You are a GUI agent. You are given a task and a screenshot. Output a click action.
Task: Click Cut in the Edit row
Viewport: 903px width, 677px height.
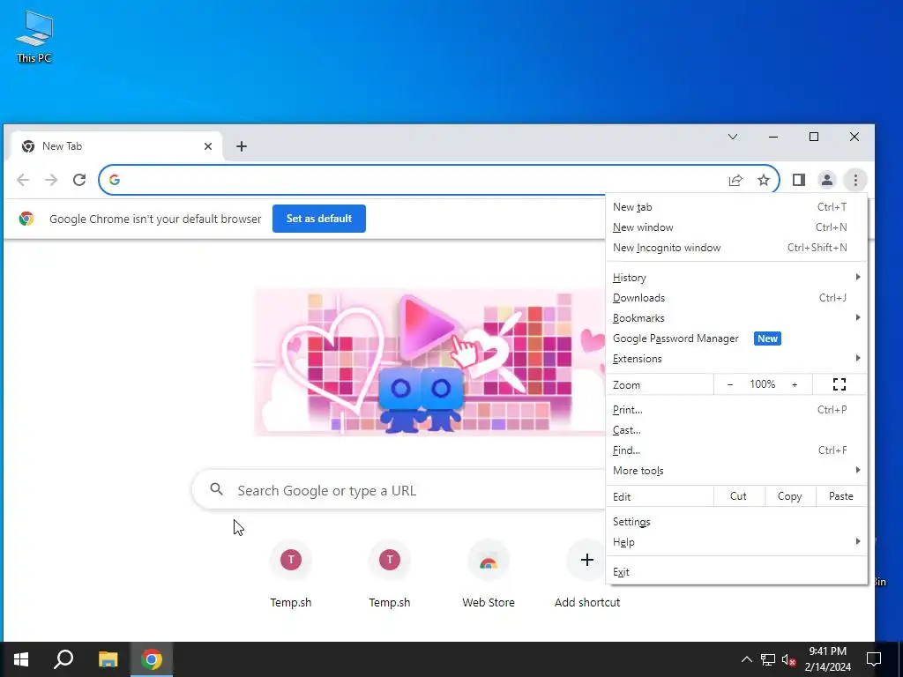[739, 496]
